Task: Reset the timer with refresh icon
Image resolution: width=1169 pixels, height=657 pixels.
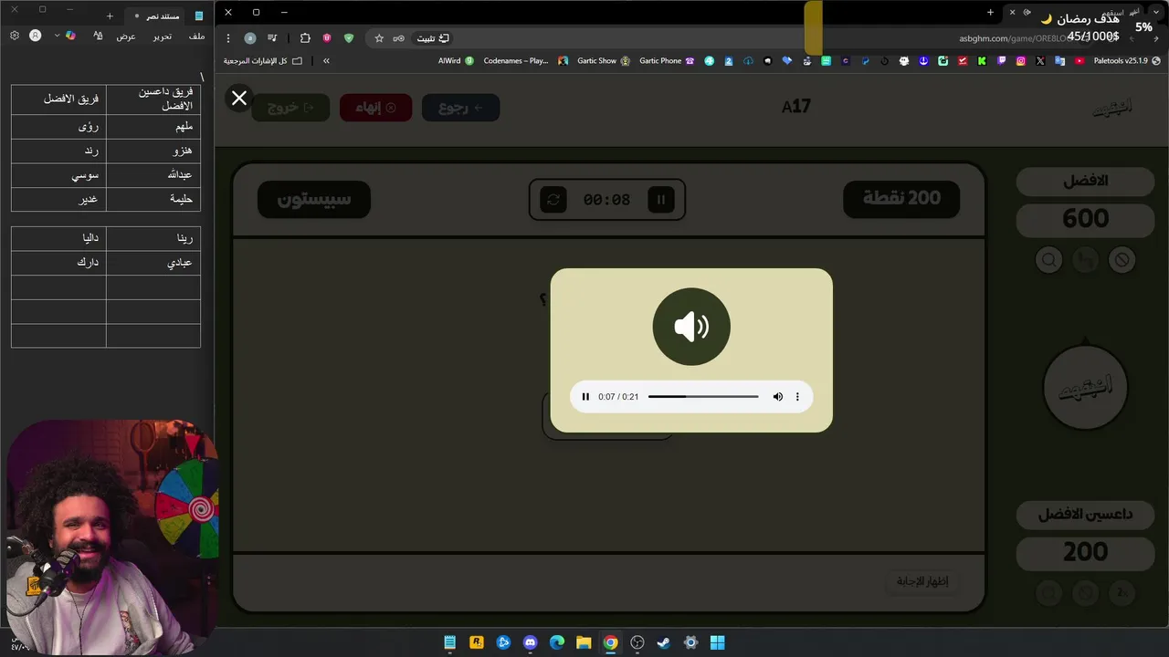Action: (x=553, y=199)
